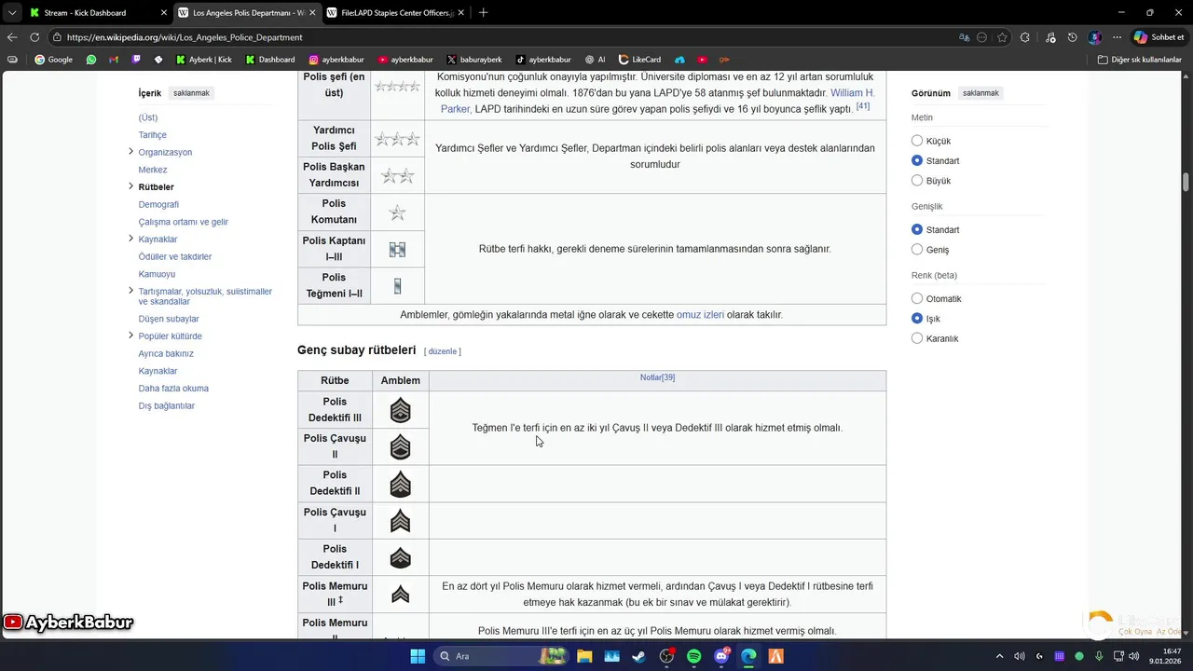Image resolution: width=1193 pixels, height=671 pixels.
Task: Expand the Kaynaklar section above Ödüller ve takdirler
Action: pyautogui.click(x=130, y=239)
